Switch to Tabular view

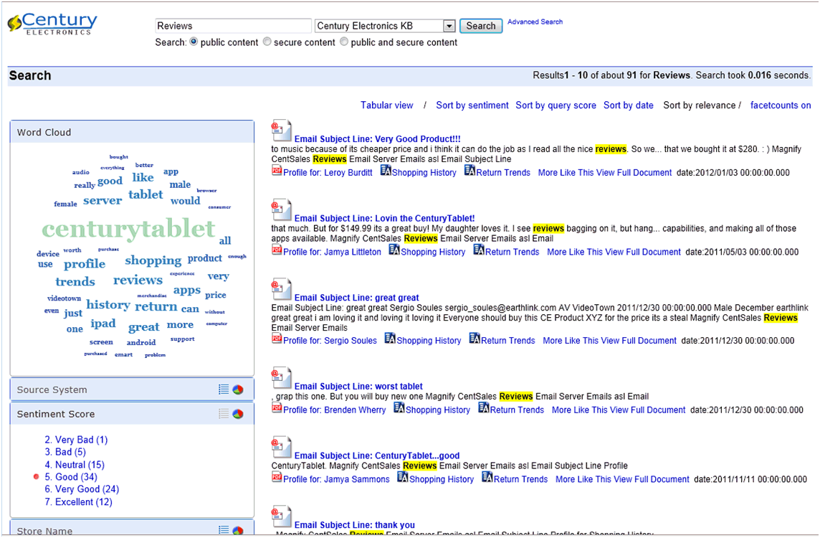(x=387, y=105)
